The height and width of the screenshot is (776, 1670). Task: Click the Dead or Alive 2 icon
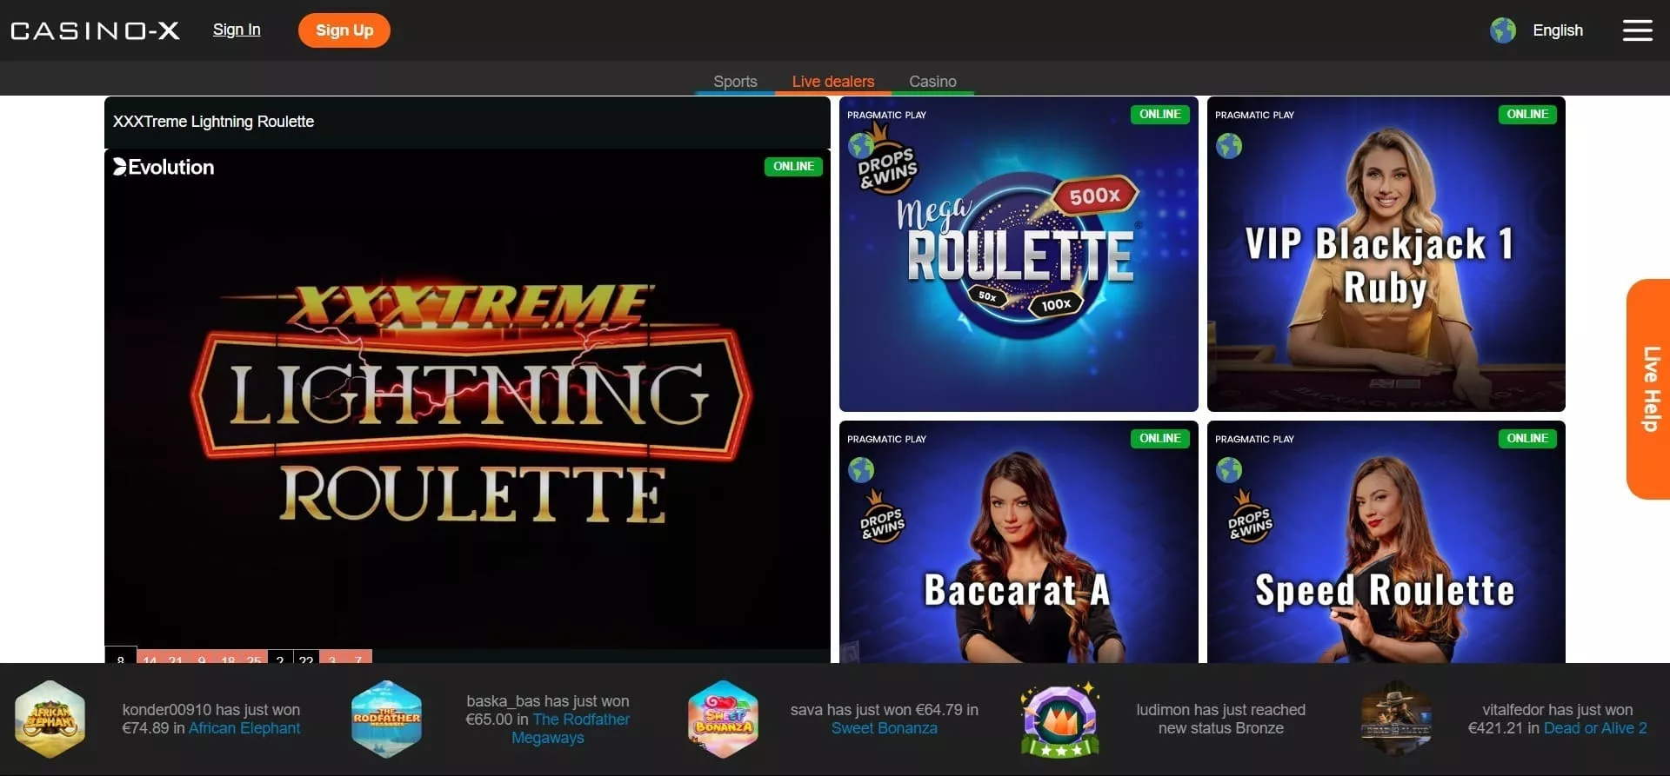1395,720
